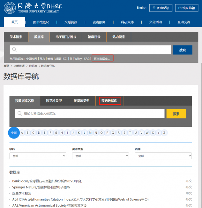This screenshot has width=202, height=208.
Task: Open the 更多数据库 link
Action: (102, 59)
